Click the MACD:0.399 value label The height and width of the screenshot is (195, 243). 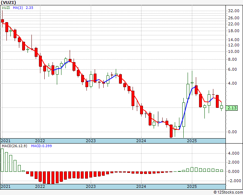coord(41,146)
